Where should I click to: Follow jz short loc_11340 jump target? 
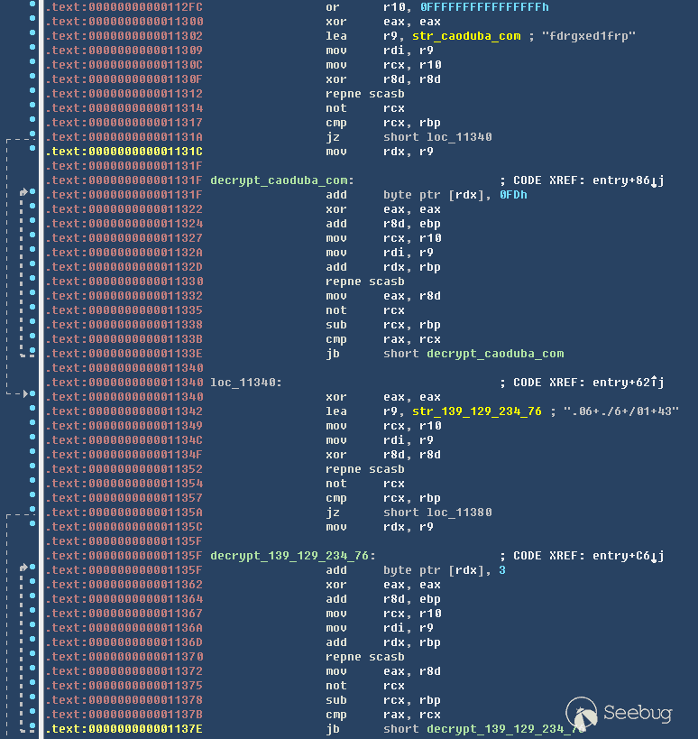[459, 136]
